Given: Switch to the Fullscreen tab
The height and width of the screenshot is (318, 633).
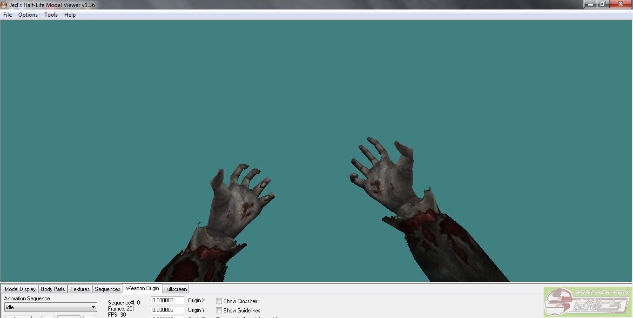Looking at the screenshot, I should [x=175, y=289].
